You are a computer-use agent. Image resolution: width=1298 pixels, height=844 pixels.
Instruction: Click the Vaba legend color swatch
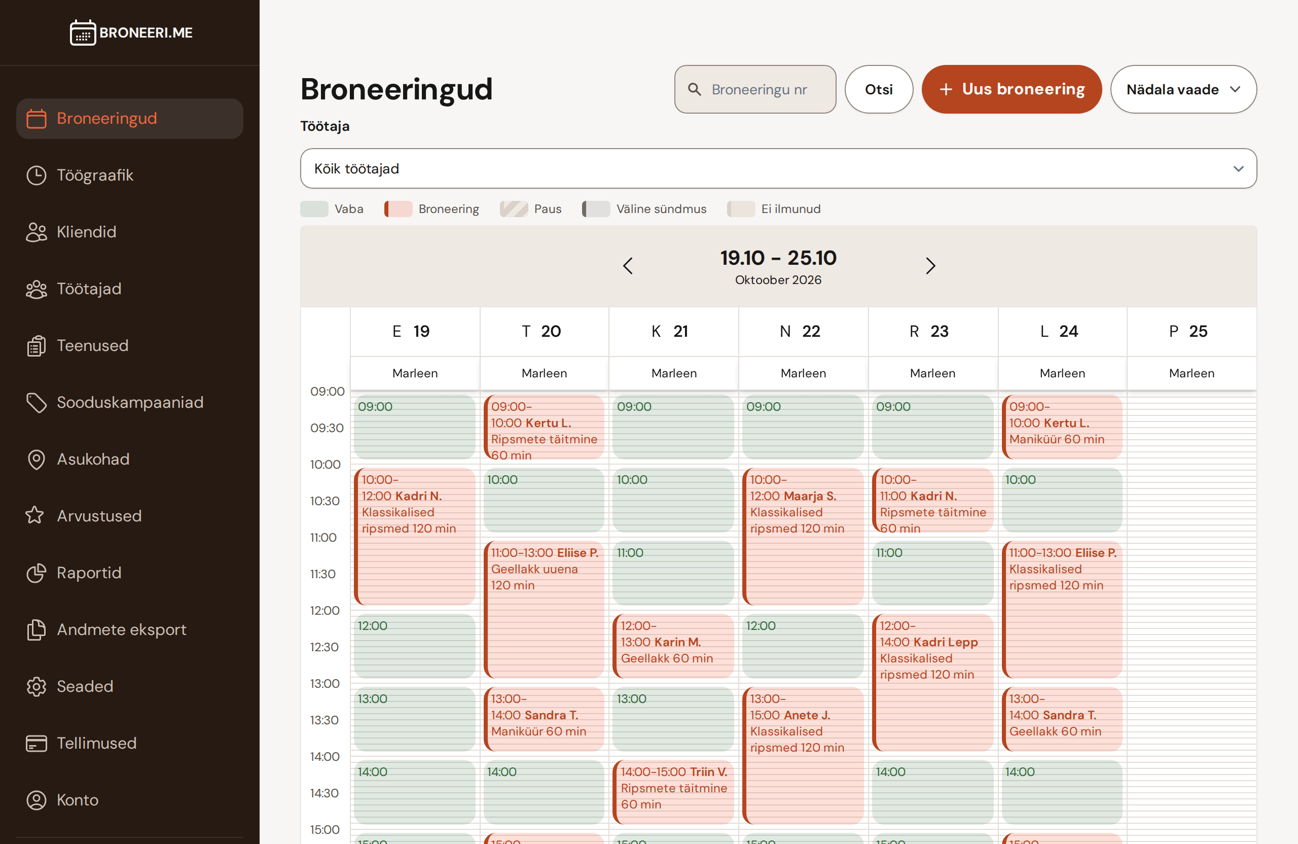coord(314,209)
